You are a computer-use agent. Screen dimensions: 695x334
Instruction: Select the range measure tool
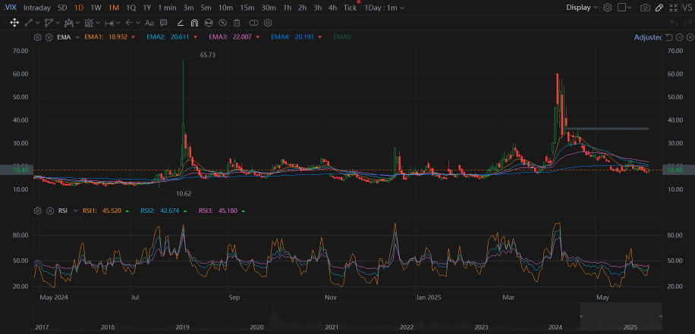point(109,23)
